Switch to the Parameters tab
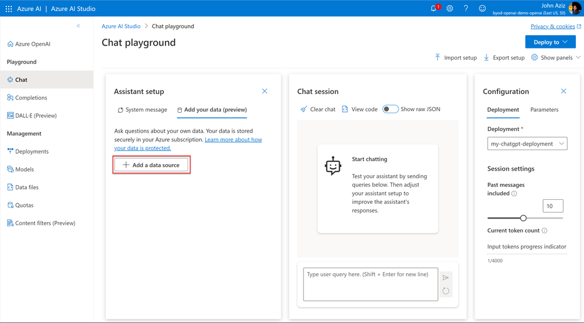The width and height of the screenshot is (584, 323). coord(544,110)
